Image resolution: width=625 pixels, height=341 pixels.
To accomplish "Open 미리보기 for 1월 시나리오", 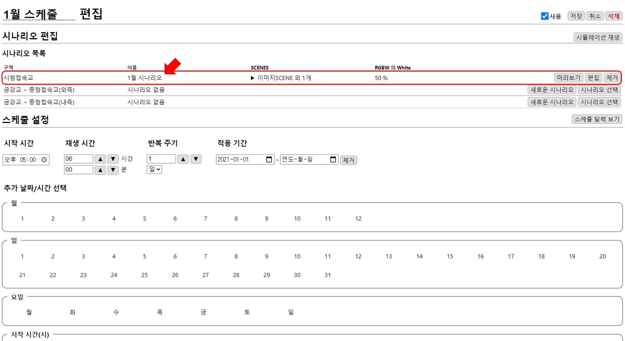I will [568, 78].
